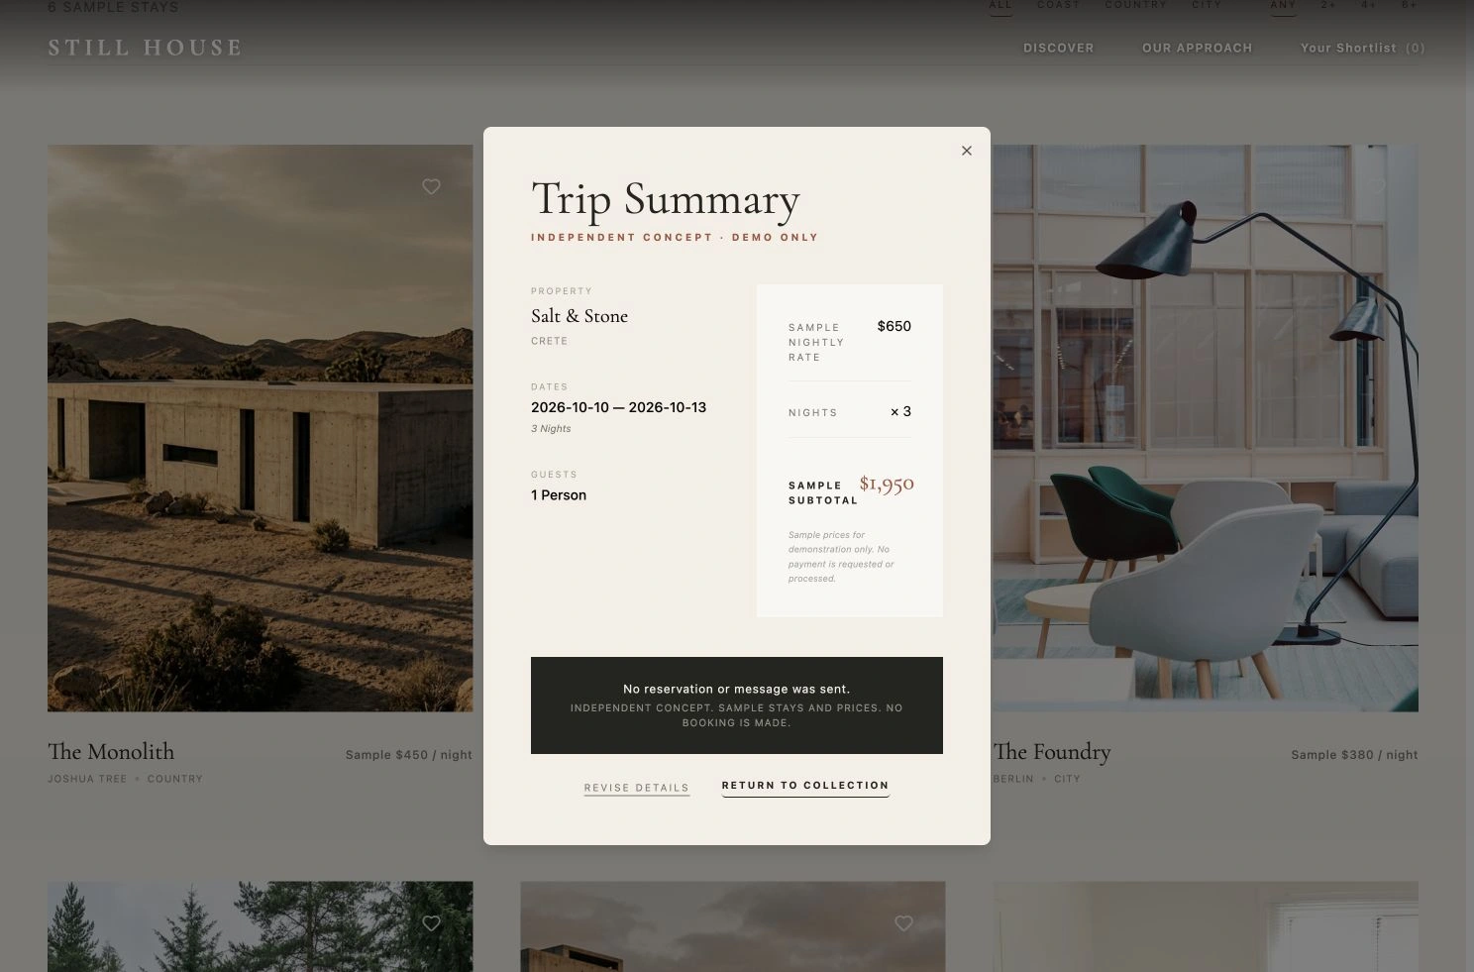
Task: Select the 4+ guests filter
Action: 1368,6
